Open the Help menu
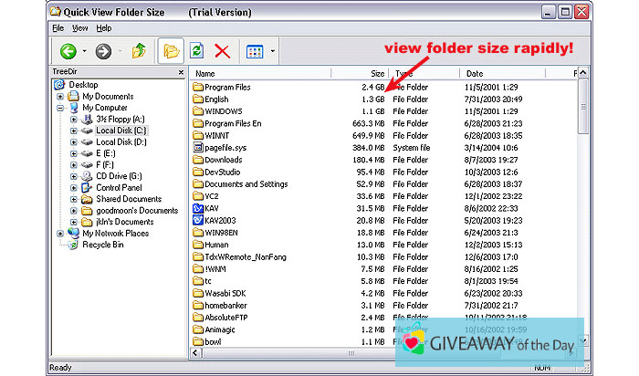The image size is (639, 376). point(103,28)
